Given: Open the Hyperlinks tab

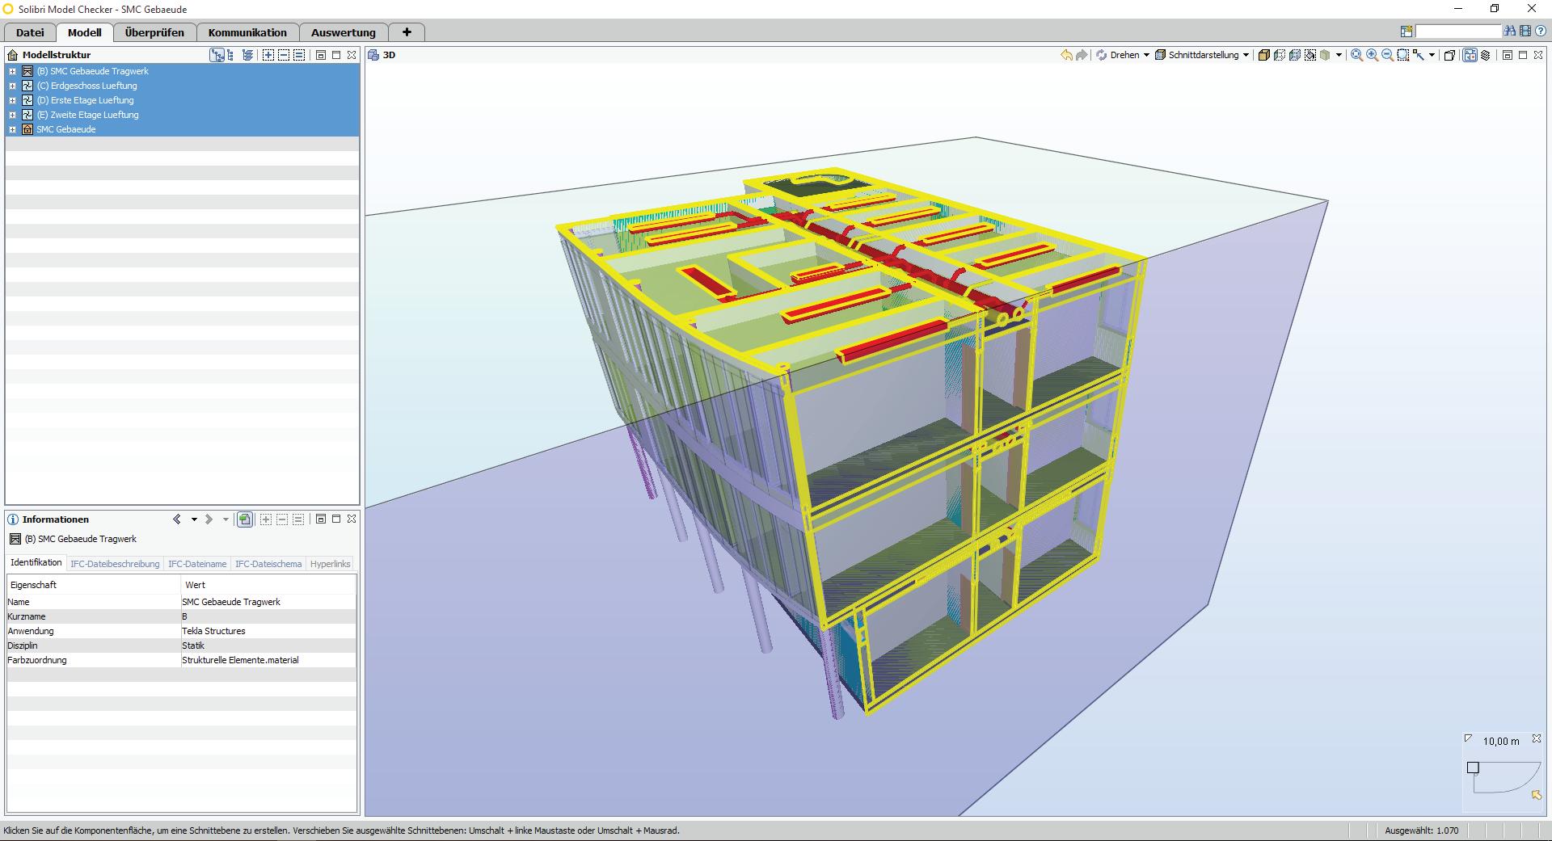Looking at the screenshot, I should coord(331,564).
